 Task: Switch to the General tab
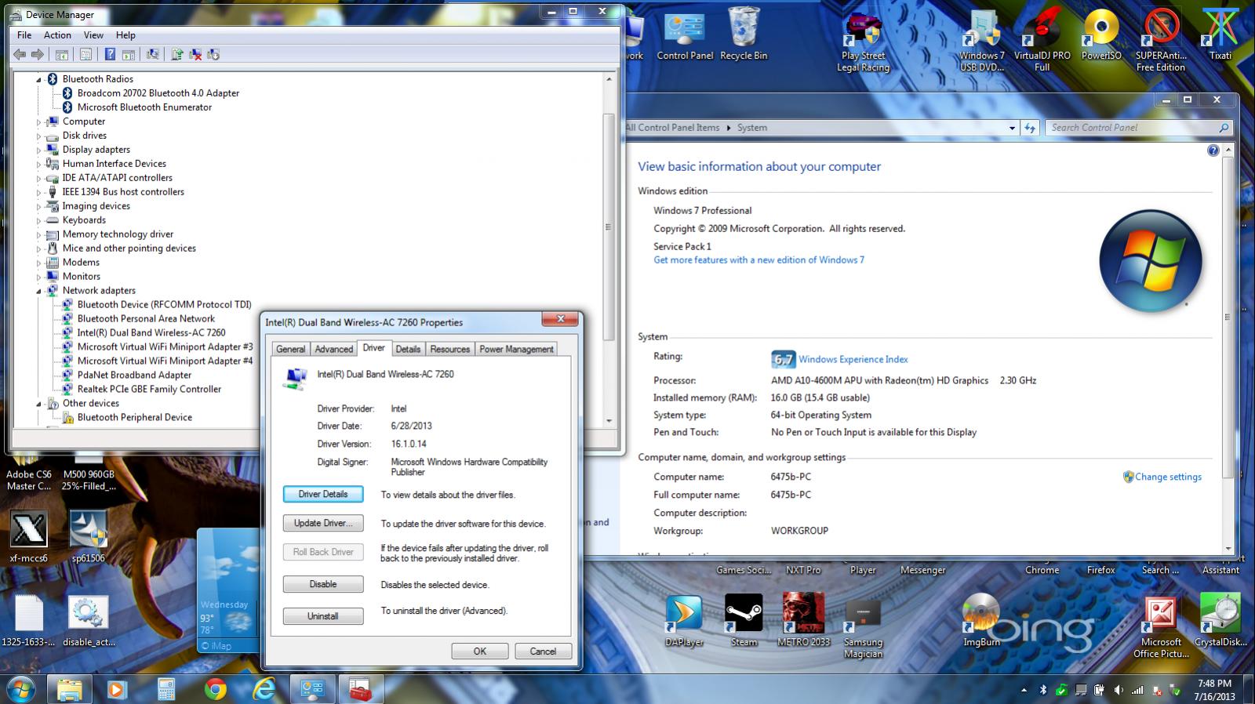coord(290,349)
